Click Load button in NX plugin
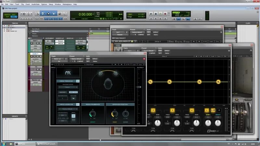The image size is (260, 146). pyautogui.click(x=134, y=64)
